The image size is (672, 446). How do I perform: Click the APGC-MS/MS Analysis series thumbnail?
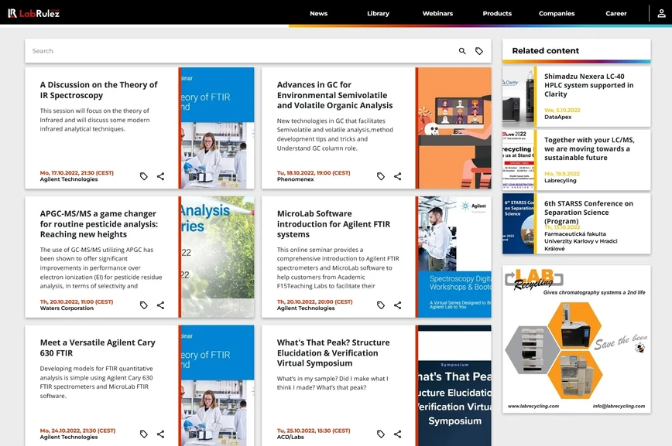point(218,257)
